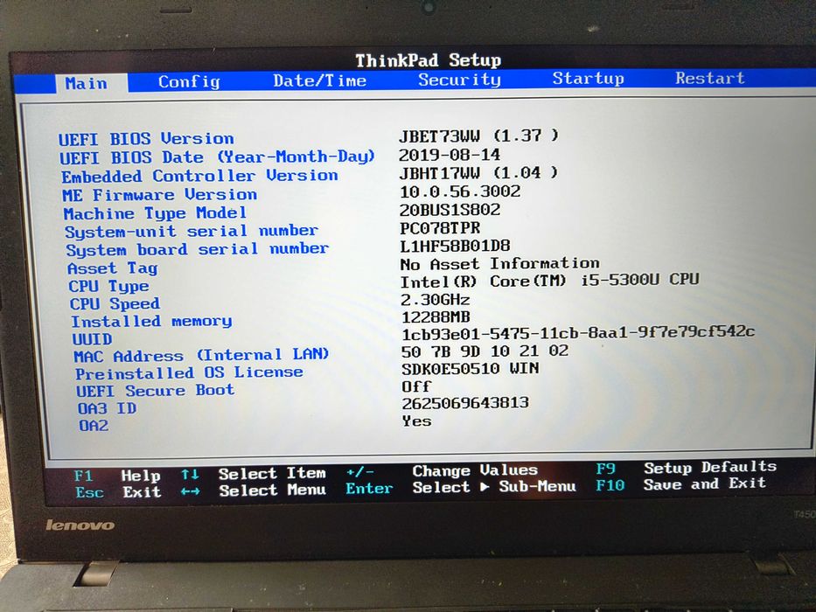The width and height of the screenshot is (816, 612).
Task: Select the value JBHT17WW (1.04)
Action: click(478, 173)
